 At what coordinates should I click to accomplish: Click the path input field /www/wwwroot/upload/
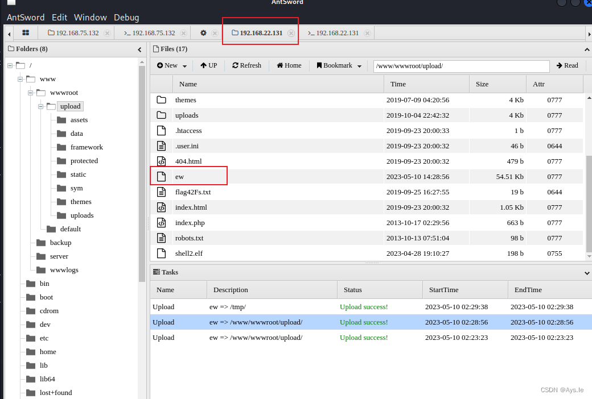click(x=462, y=66)
